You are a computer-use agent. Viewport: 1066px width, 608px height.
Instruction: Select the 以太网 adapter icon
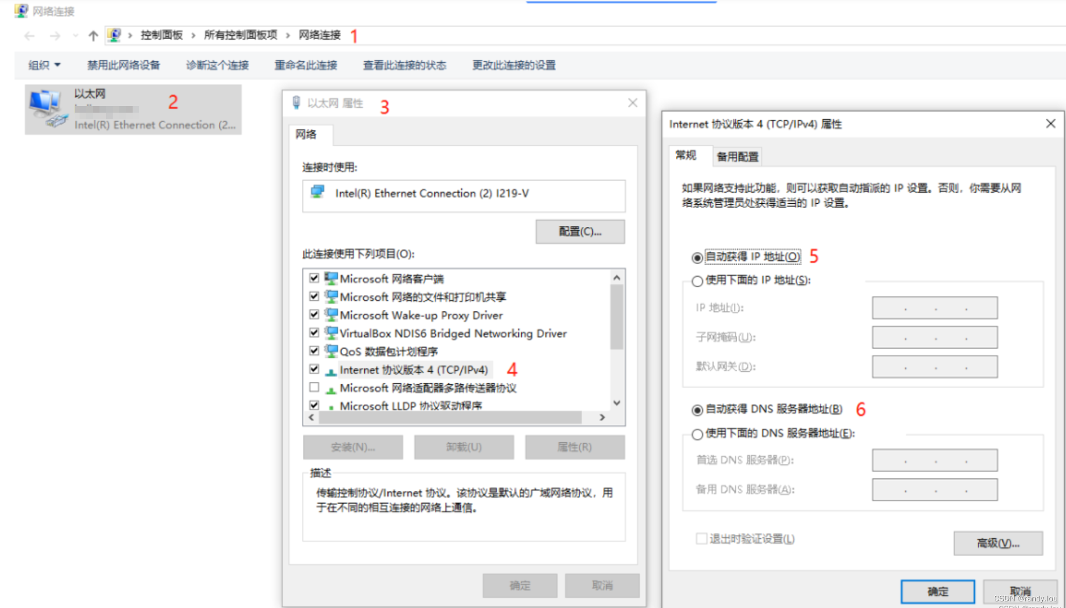point(49,109)
